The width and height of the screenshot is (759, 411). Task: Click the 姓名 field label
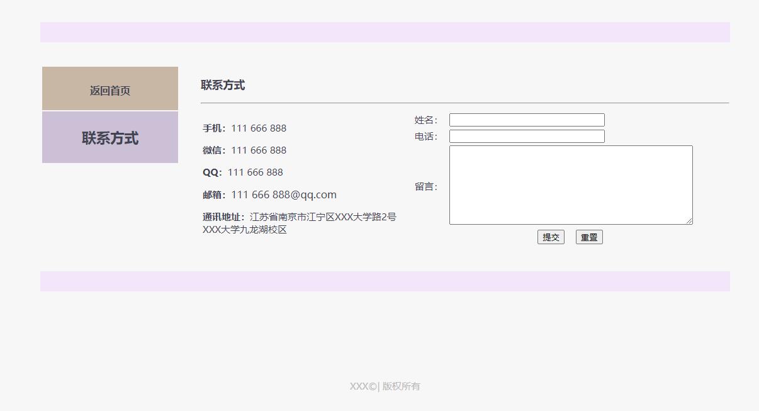(x=426, y=120)
